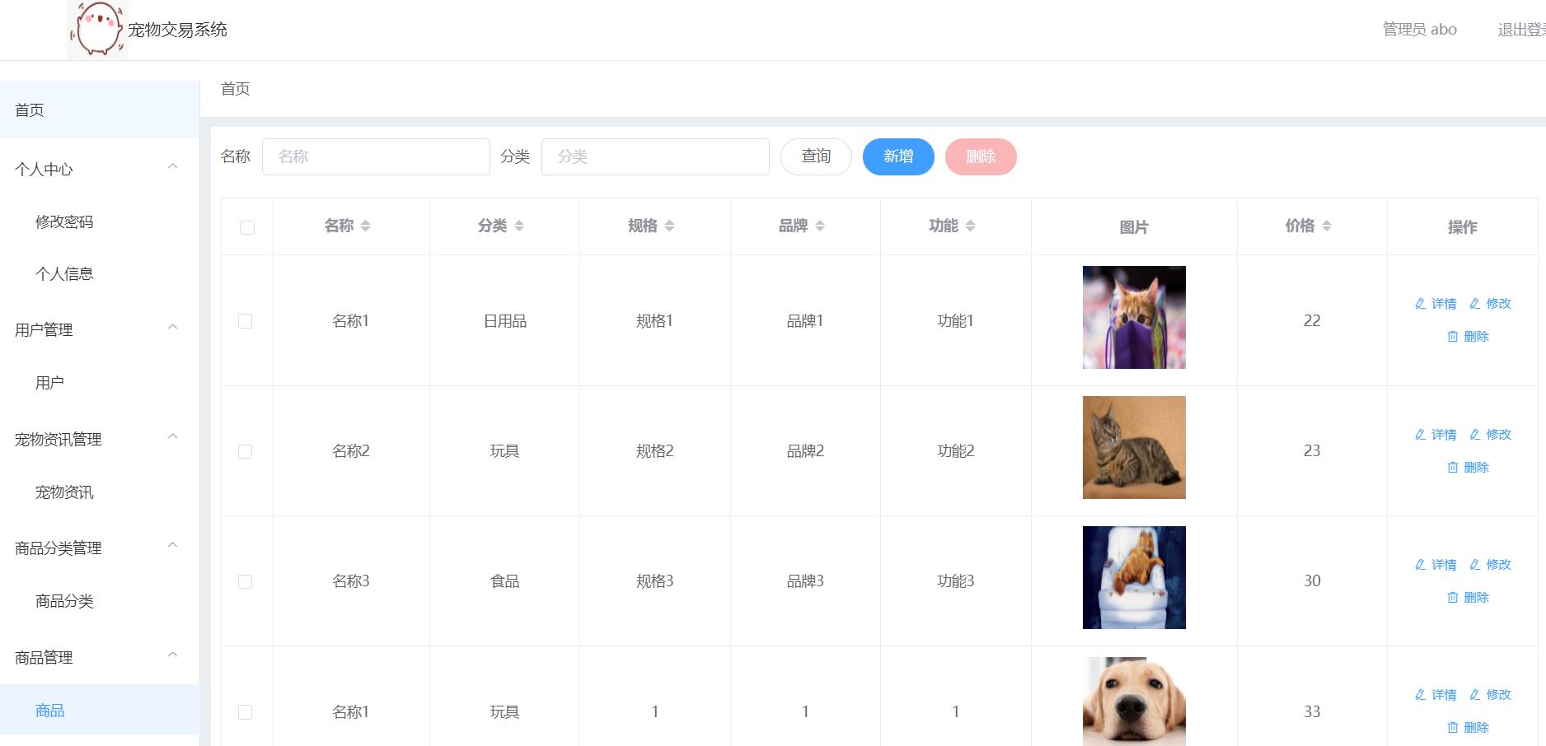Click the delete trash icon on 名称2 row

click(1454, 467)
